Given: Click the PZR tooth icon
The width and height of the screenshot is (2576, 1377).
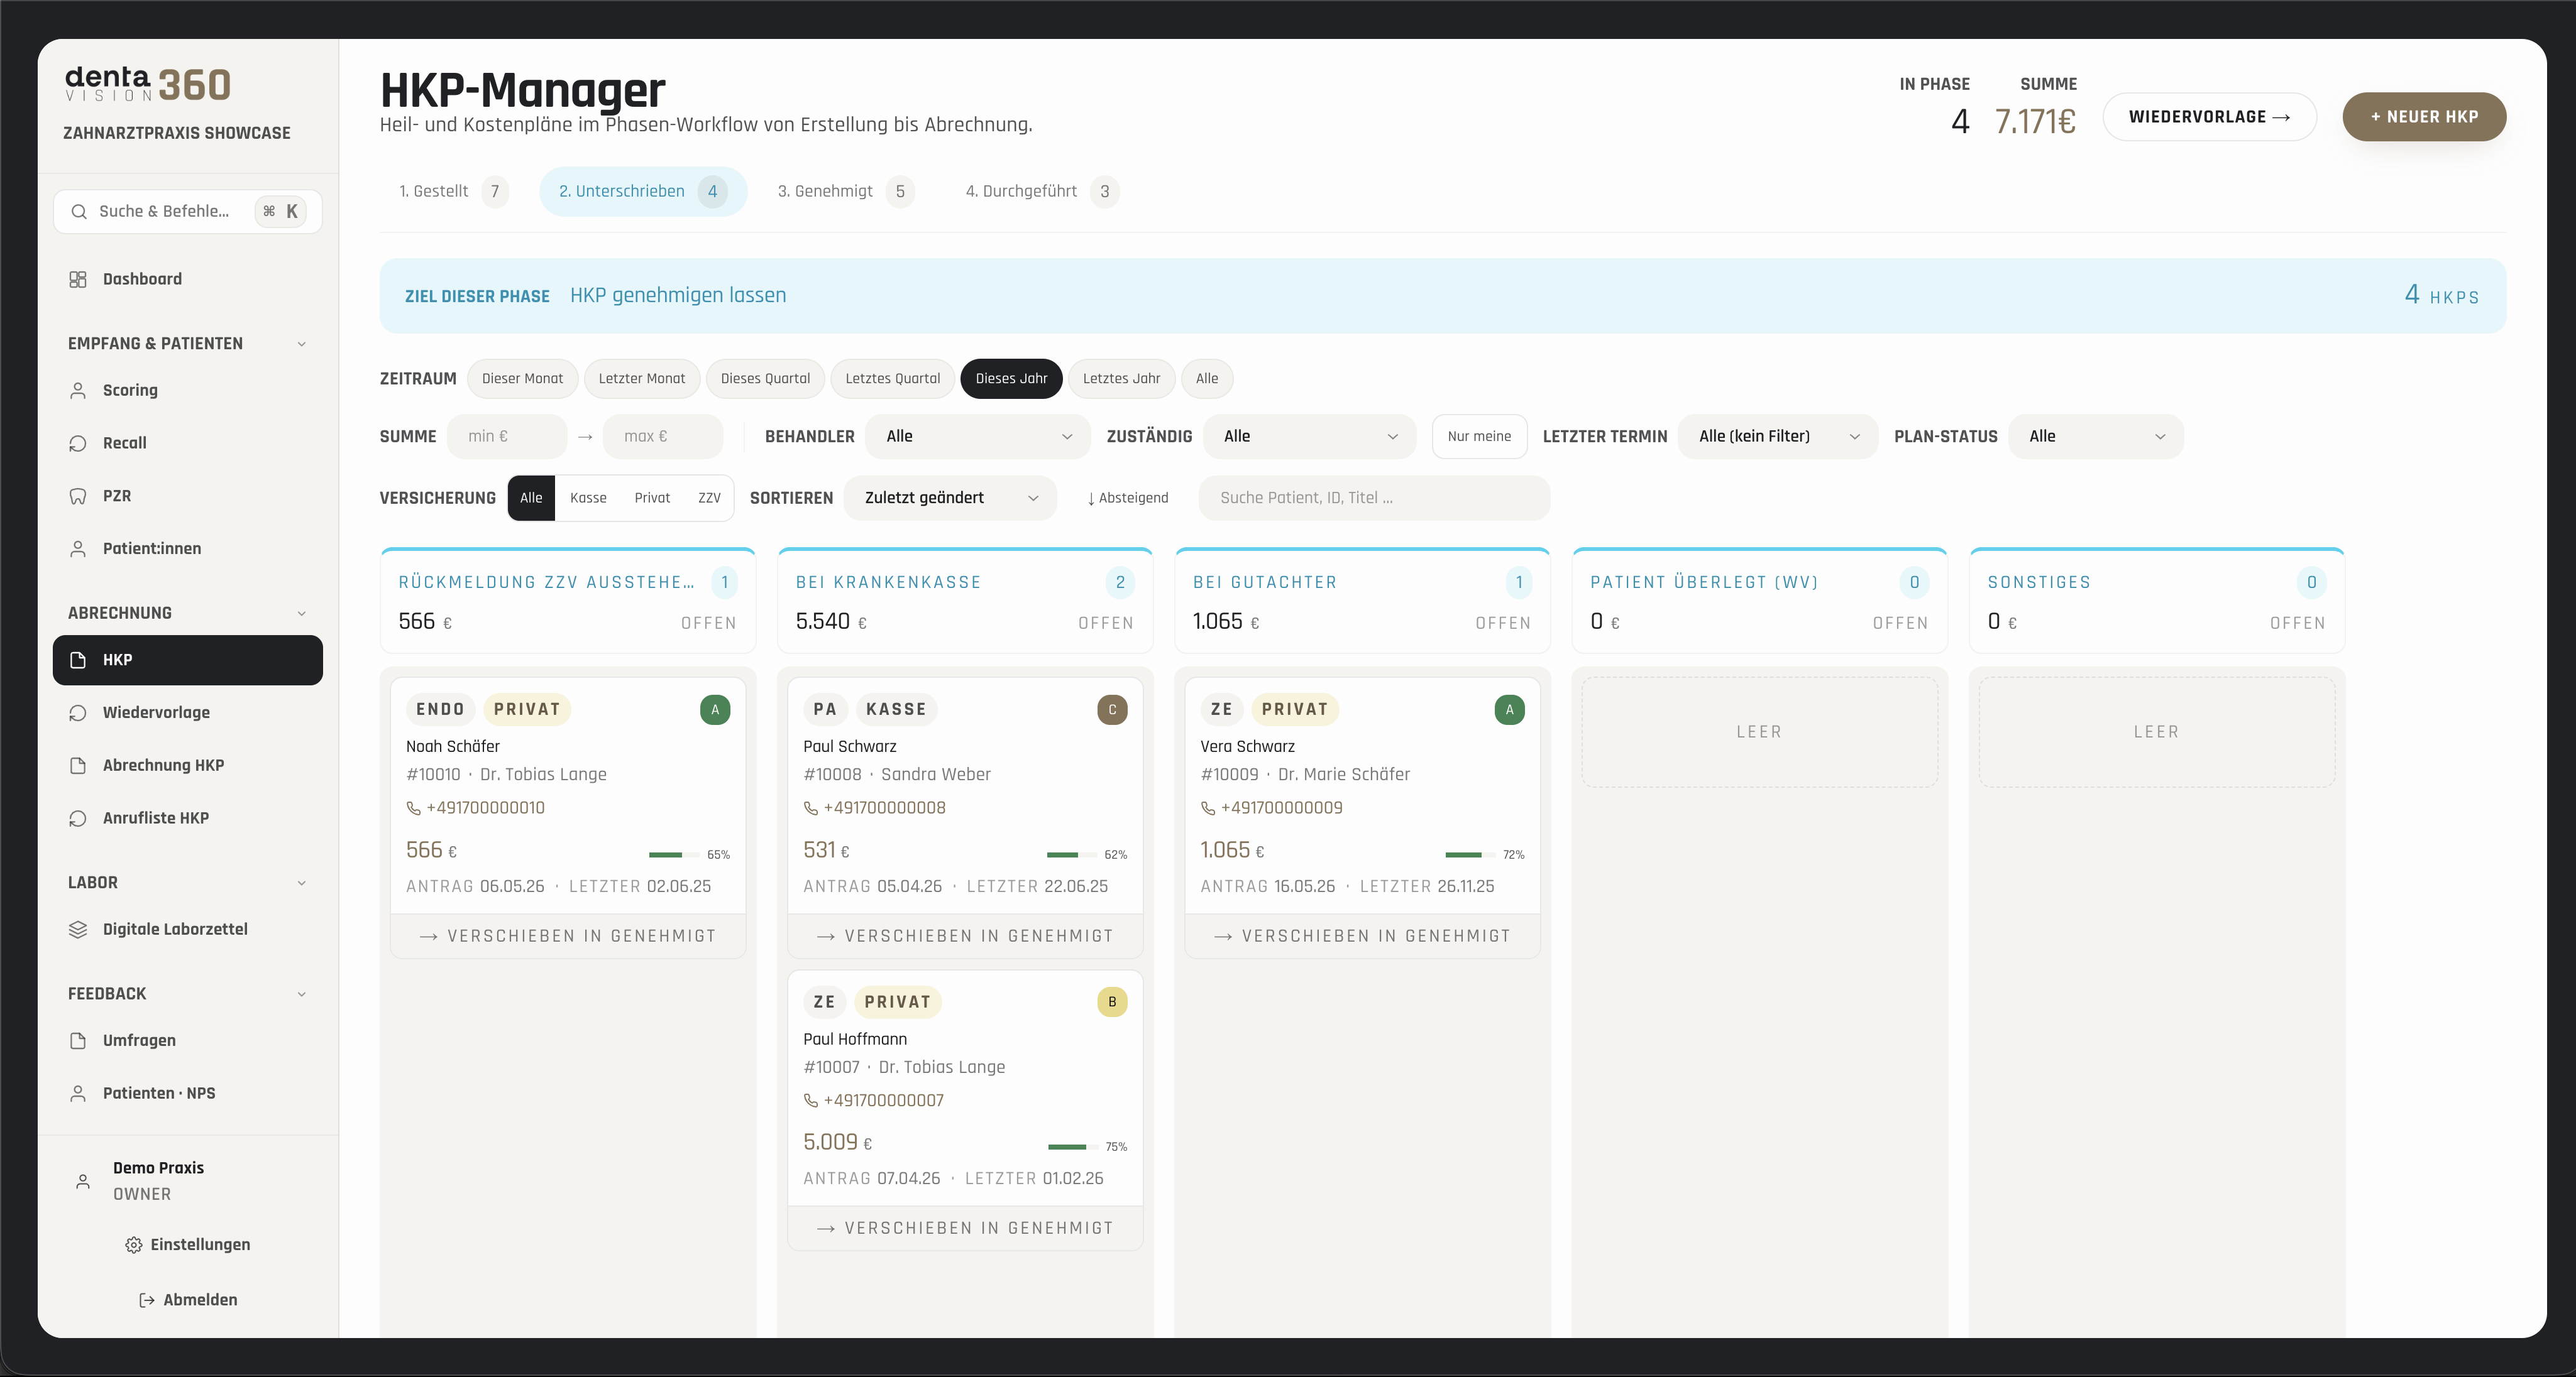Looking at the screenshot, I should pos(77,496).
